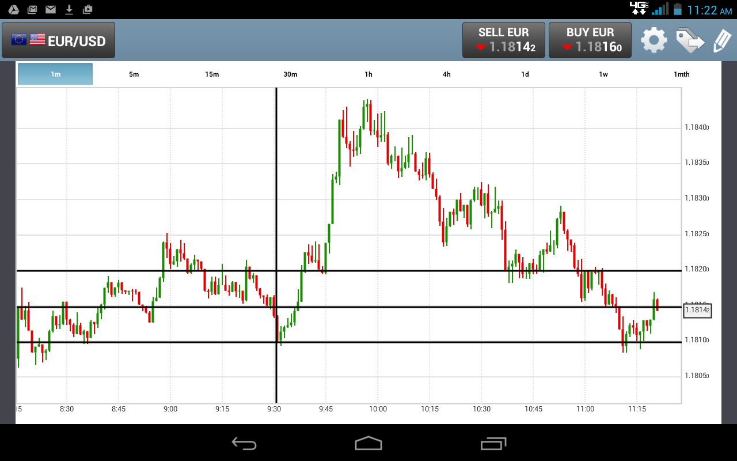
Task: Tap the 11:15 time axis label
Action: coord(637,409)
